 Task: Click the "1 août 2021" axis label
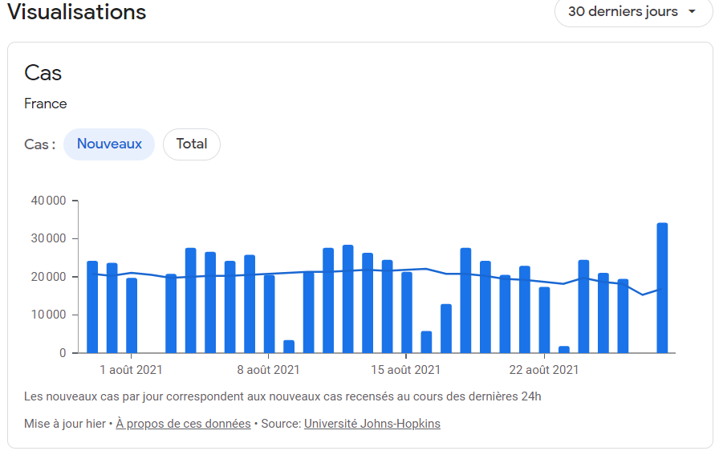pyautogui.click(x=132, y=370)
